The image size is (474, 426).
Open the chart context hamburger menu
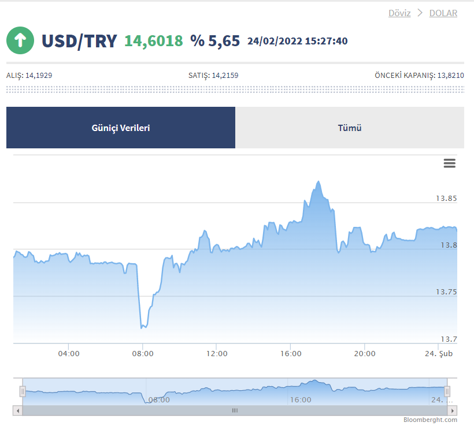(x=449, y=163)
